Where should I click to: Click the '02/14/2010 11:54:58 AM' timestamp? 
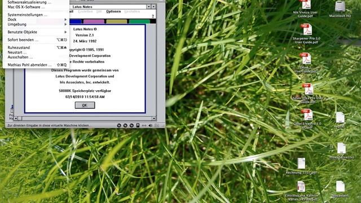pyautogui.click(x=85, y=97)
